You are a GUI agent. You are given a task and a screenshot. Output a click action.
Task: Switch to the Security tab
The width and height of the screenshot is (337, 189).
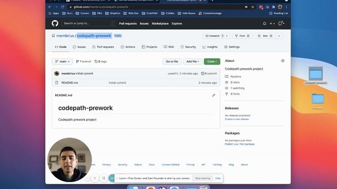pos(189,47)
